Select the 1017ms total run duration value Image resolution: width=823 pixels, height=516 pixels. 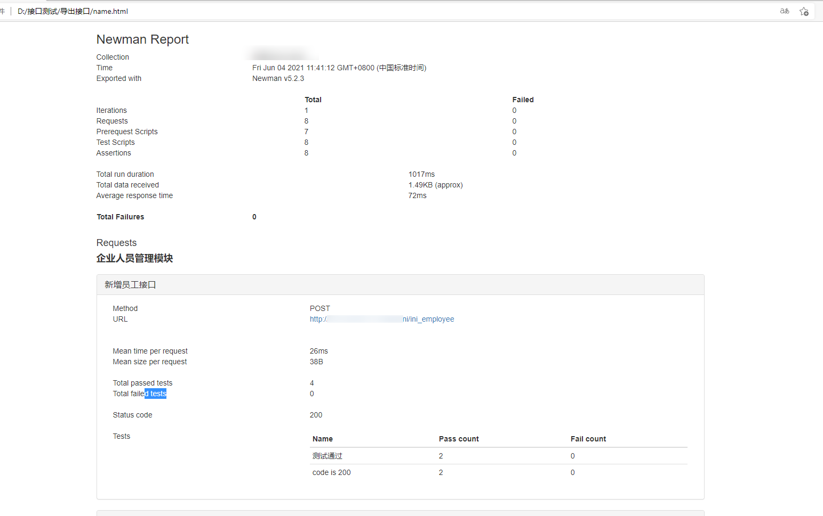[x=421, y=174]
